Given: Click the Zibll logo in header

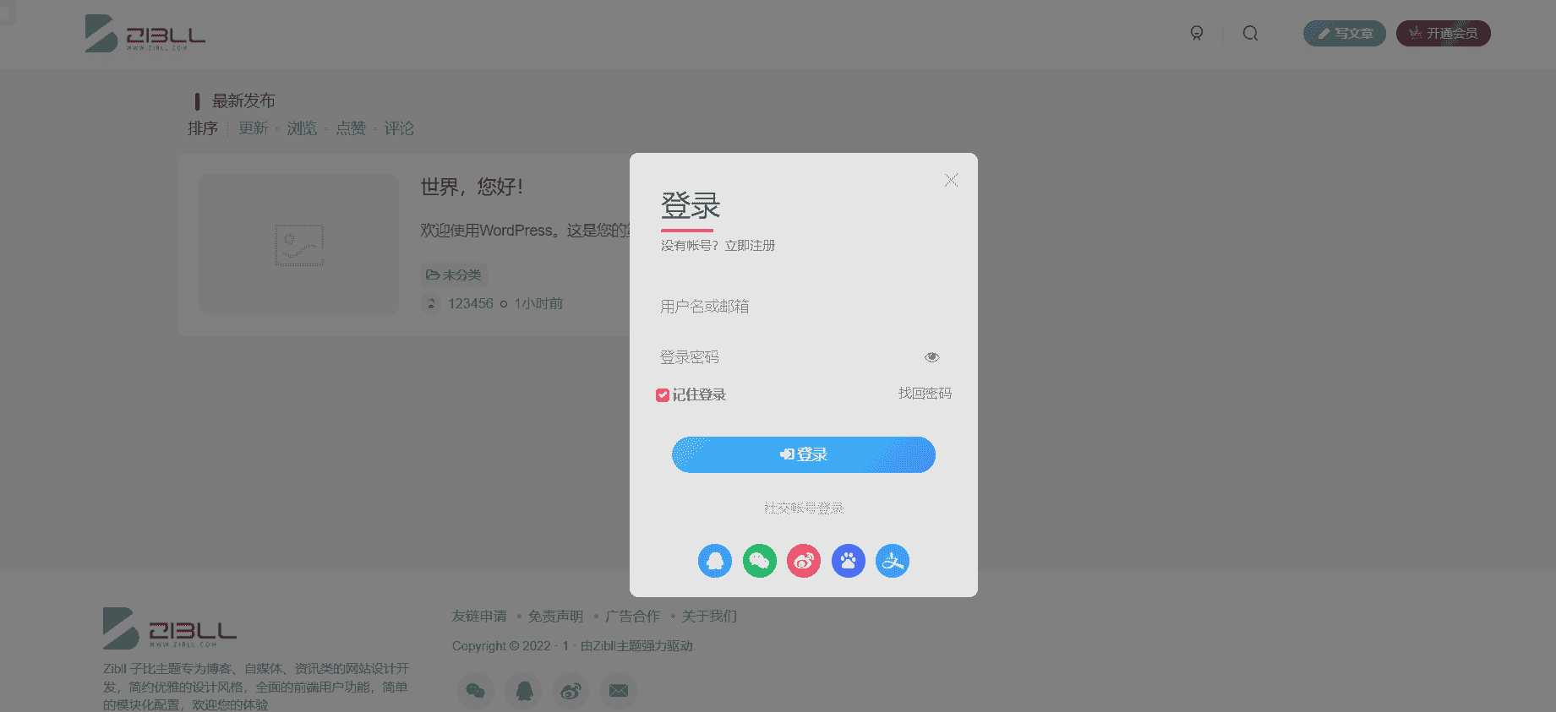Looking at the screenshot, I should coord(145,34).
